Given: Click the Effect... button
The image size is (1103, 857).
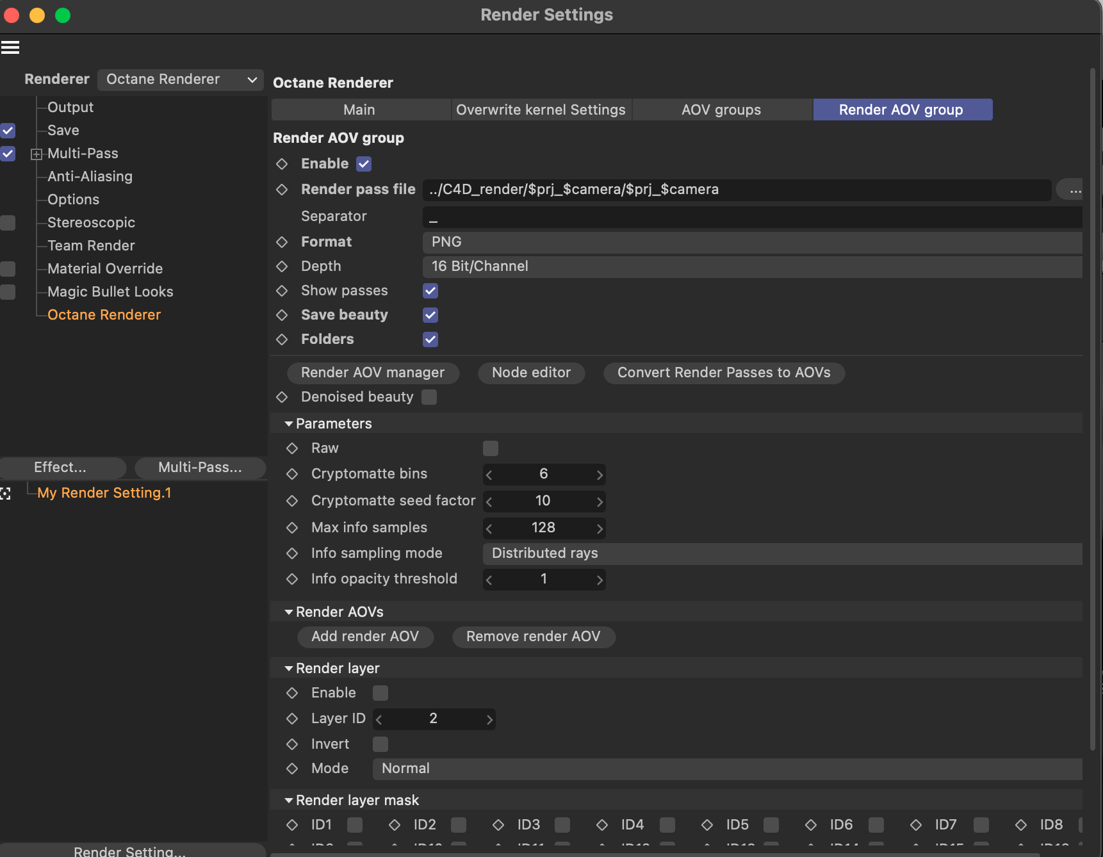Looking at the screenshot, I should (x=61, y=468).
